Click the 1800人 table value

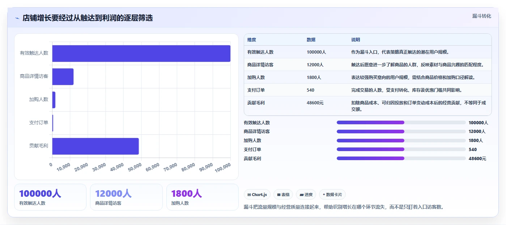pos(314,78)
